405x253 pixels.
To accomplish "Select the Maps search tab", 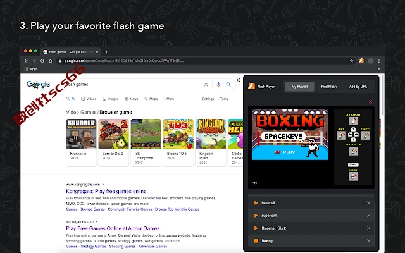I will pyautogui.click(x=151, y=99).
